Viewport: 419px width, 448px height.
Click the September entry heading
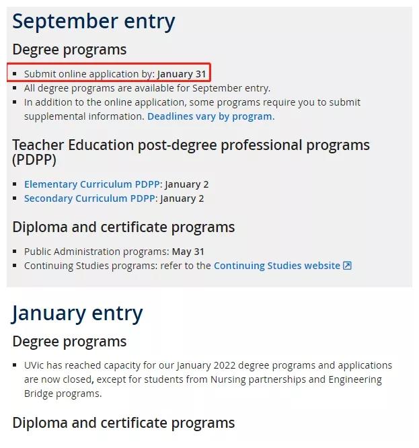[93, 22]
